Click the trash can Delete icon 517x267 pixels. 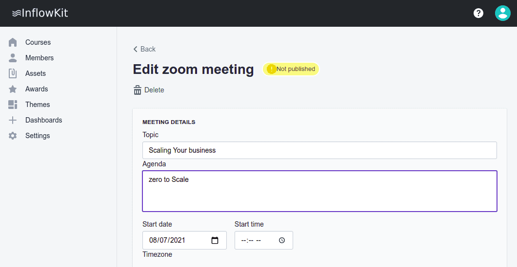(x=138, y=90)
